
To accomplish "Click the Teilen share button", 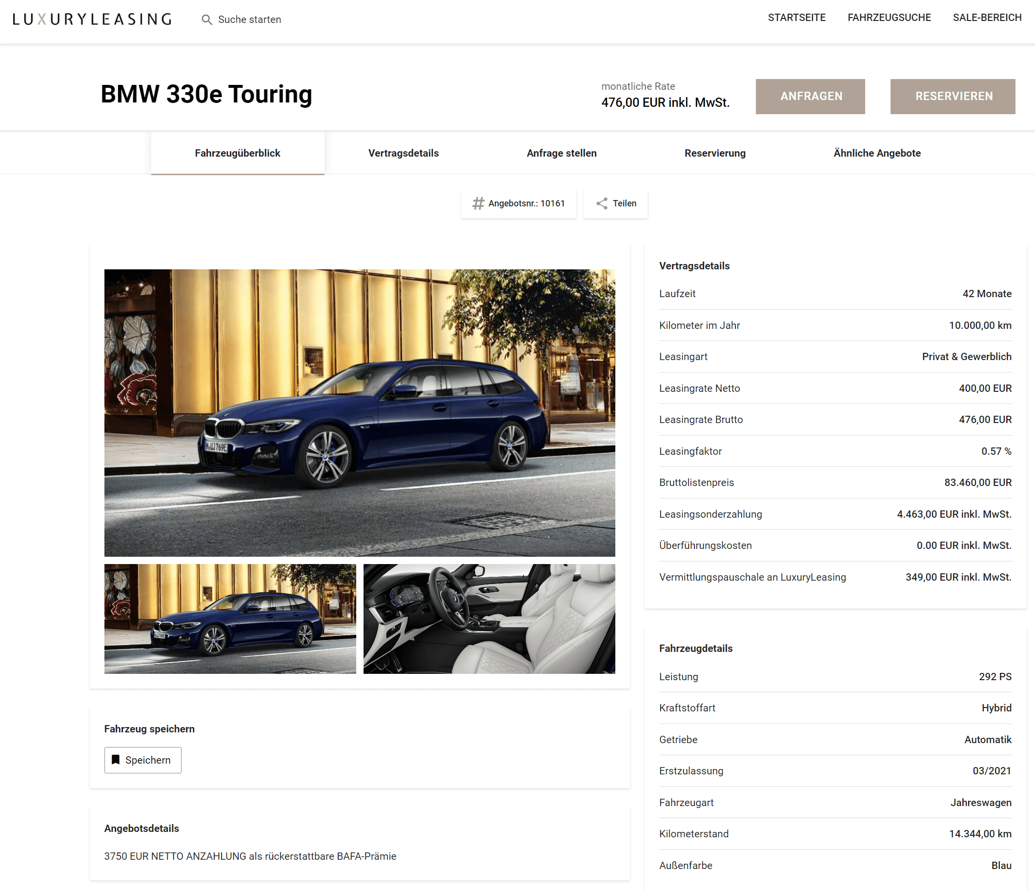I will 615,203.
